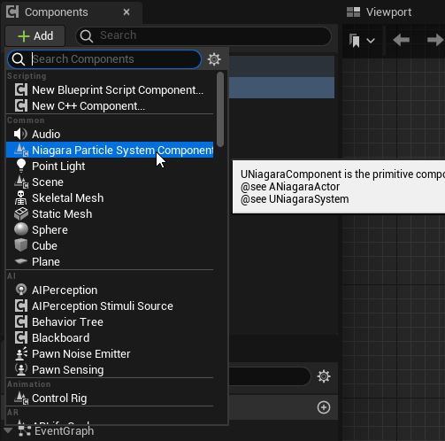Screen dimensions: 445x441
Task: Click the Audio speaker icon
Action: pyautogui.click(x=20, y=134)
